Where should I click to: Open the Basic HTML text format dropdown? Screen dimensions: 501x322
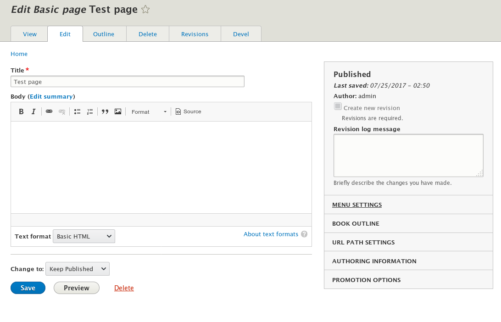tap(83, 236)
